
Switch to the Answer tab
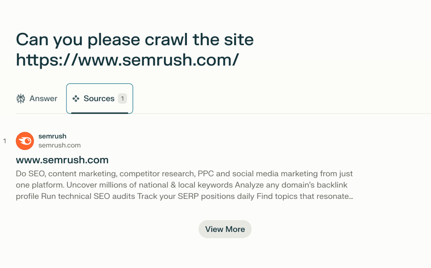37,98
